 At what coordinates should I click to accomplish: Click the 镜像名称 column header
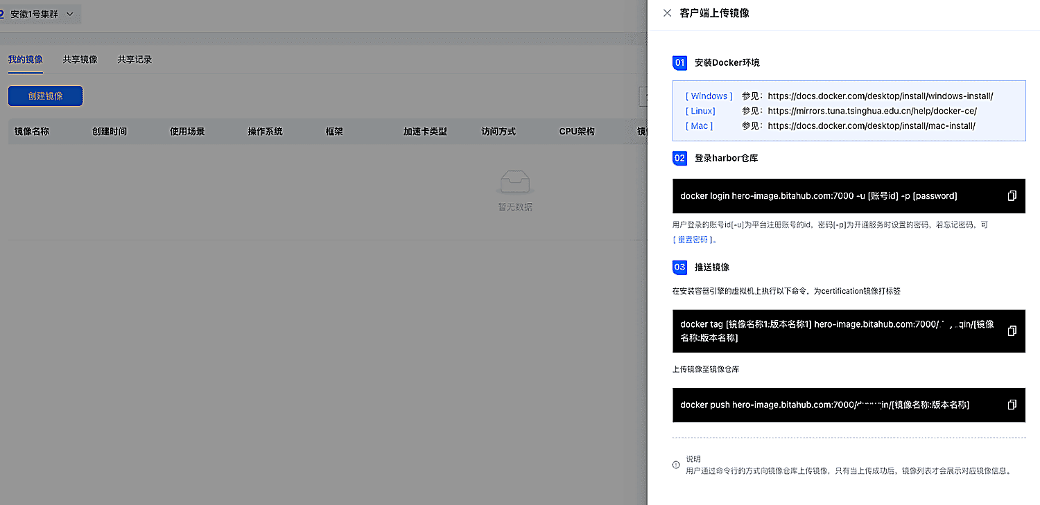32,131
